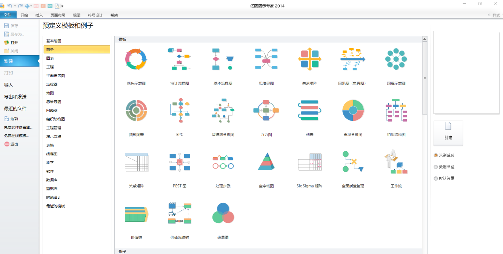Image resolution: width=503 pixels, height=254 pixels.
Task: Select the 美制单位 radio button
Action: pos(436,167)
